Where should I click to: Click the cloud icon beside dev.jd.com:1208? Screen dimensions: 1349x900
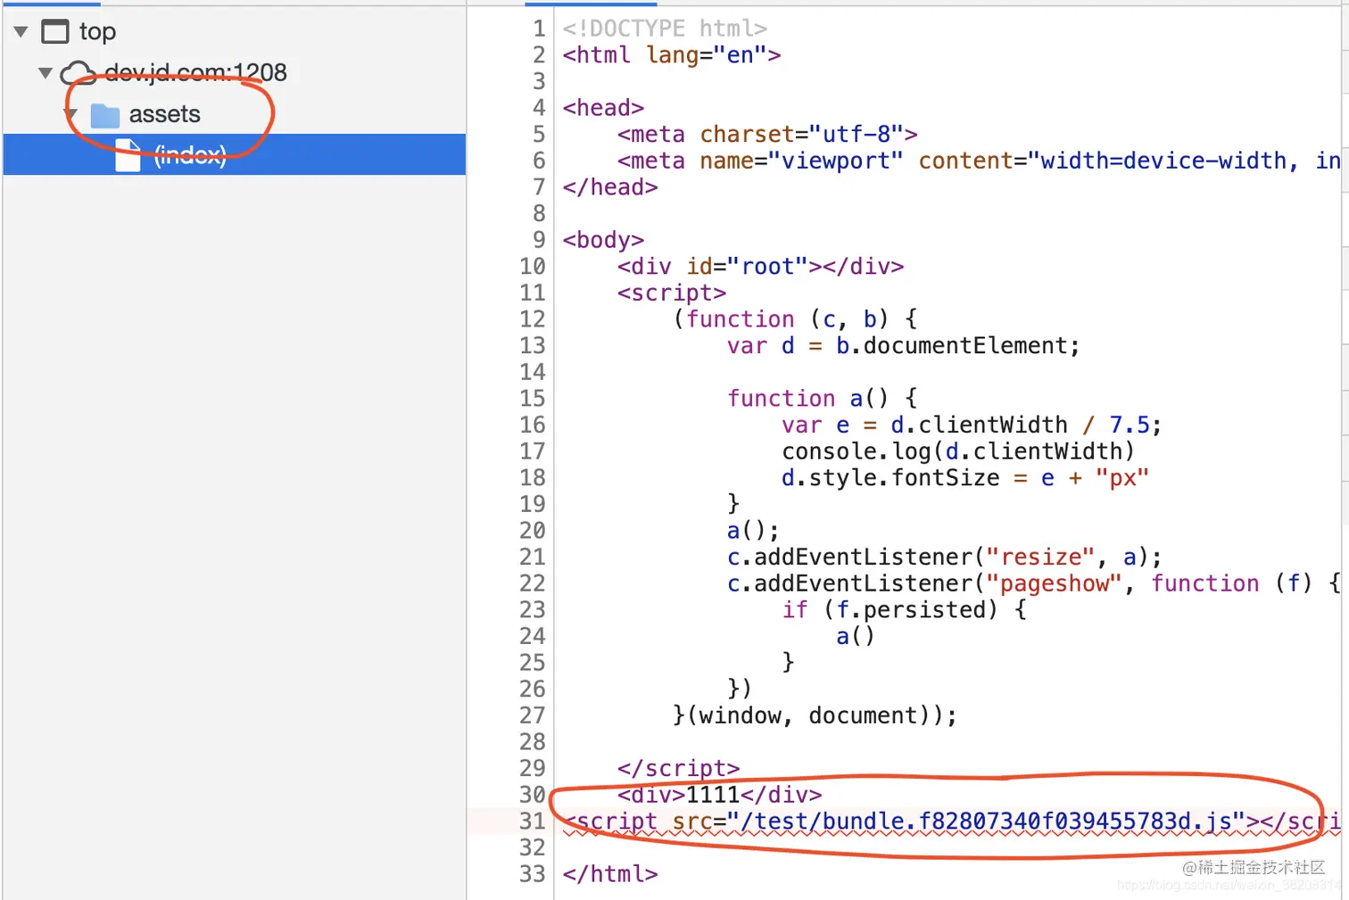[x=78, y=73]
